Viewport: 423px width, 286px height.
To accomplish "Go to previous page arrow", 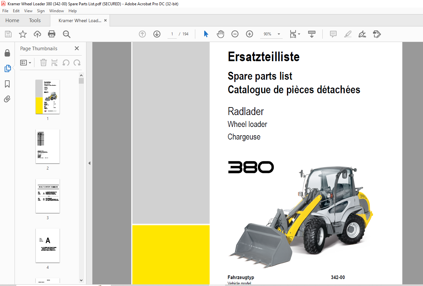I will pos(142,34).
